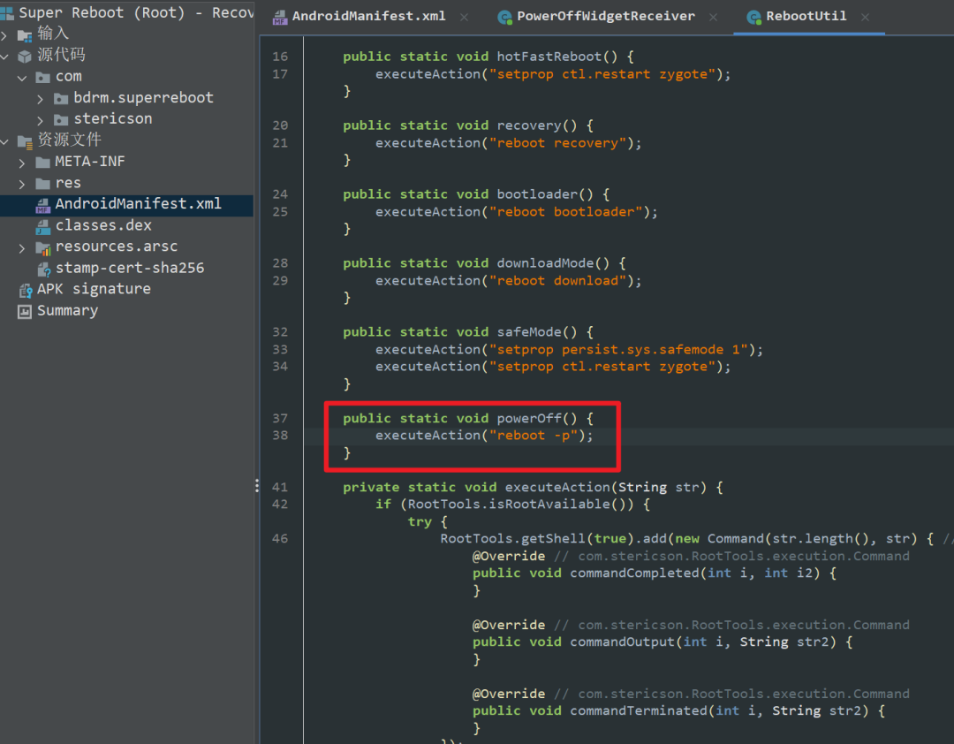Select the stericson package
Viewport: 954px width, 744px height.
[x=113, y=118]
